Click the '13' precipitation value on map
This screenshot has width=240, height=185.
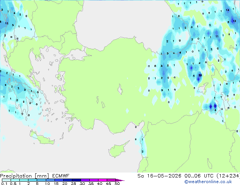coord(234,21)
